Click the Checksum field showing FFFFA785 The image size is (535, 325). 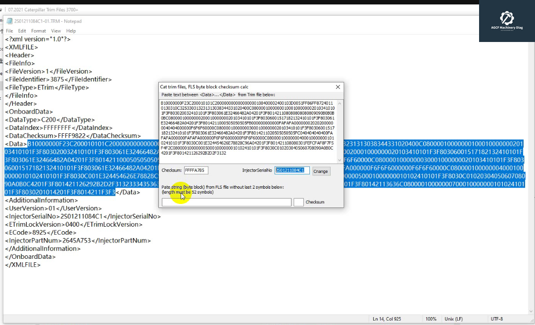(196, 170)
